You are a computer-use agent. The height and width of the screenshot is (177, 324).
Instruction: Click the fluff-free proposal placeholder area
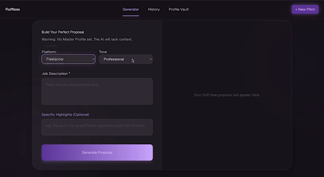tap(227, 95)
